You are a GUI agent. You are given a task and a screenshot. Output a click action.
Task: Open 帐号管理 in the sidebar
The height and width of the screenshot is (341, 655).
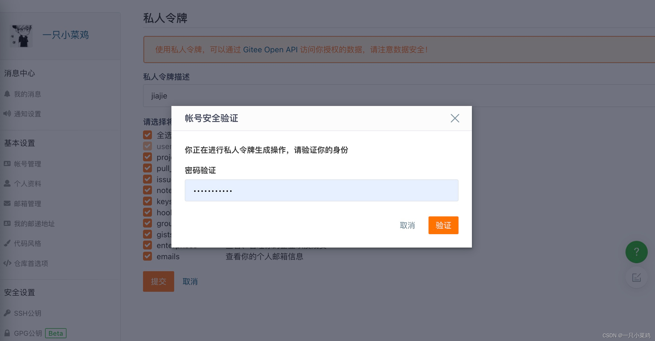(x=28, y=164)
